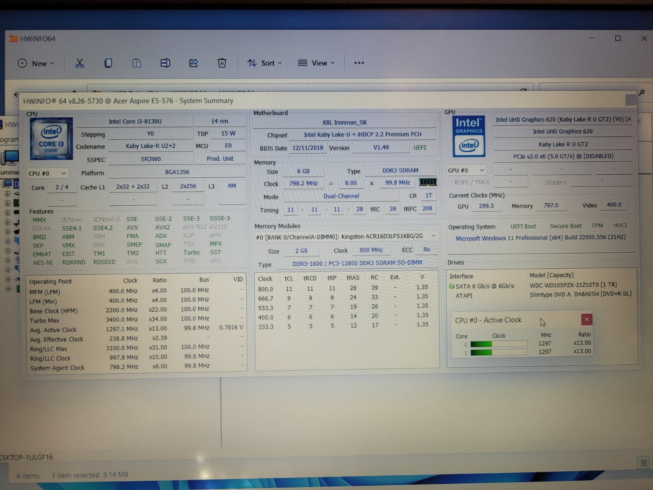Click the Core 0 clock usage bar
Screen dimensions: 653x490
499,344
